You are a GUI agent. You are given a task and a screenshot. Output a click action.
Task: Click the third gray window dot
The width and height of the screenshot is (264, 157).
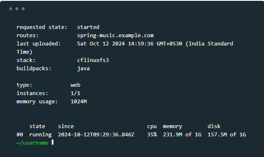[23, 9]
